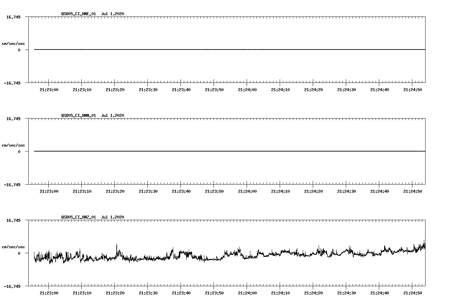Click the 21:23:20 tick label under HNZ plot
Screen dimensions: 449x305
(x=115, y=293)
